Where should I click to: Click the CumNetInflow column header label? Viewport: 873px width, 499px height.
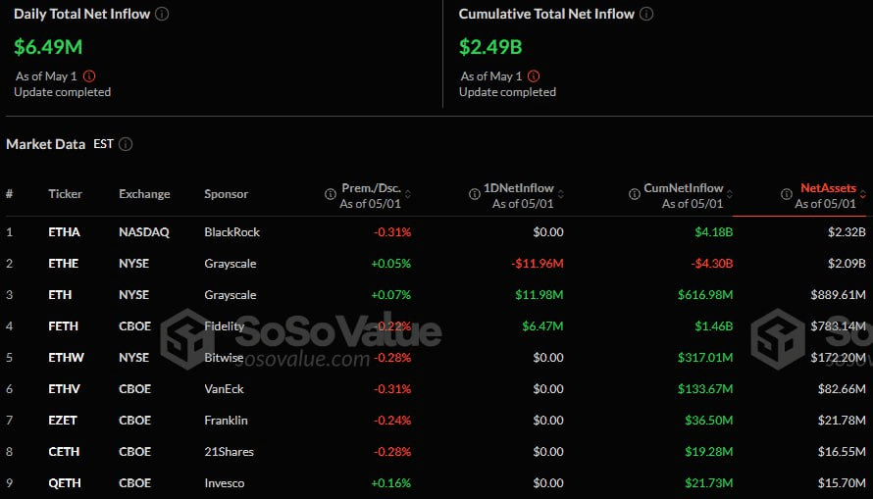[x=683, y=188]
